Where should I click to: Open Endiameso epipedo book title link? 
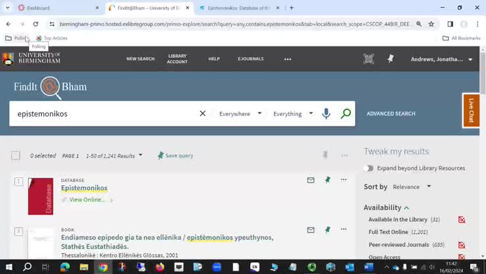(167, 242)
